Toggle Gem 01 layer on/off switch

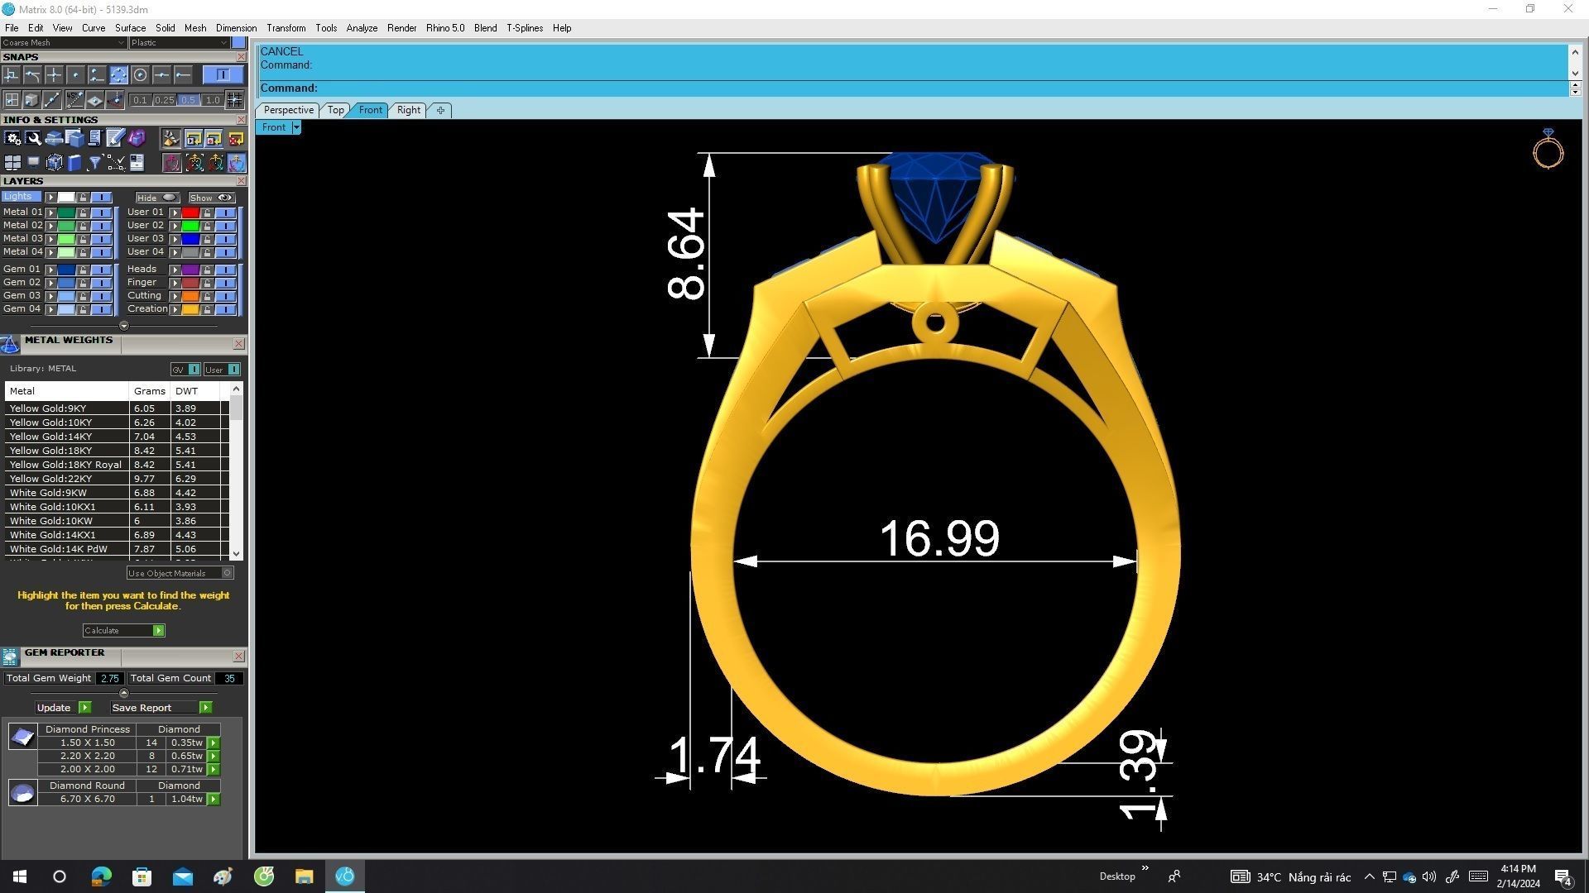coord(101,270)
